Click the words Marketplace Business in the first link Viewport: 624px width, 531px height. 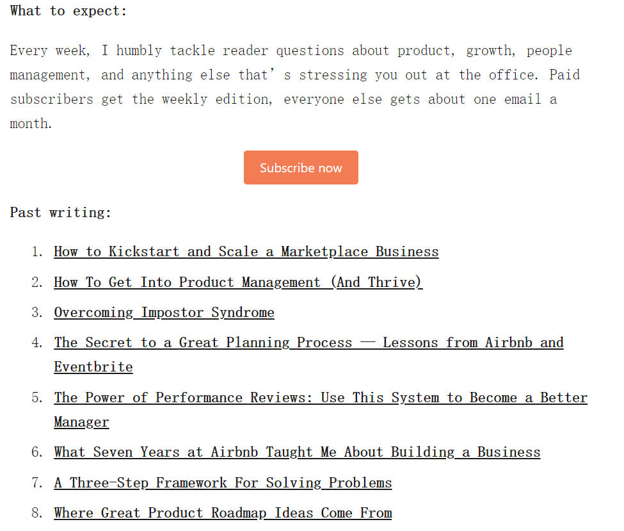[360, 252]
